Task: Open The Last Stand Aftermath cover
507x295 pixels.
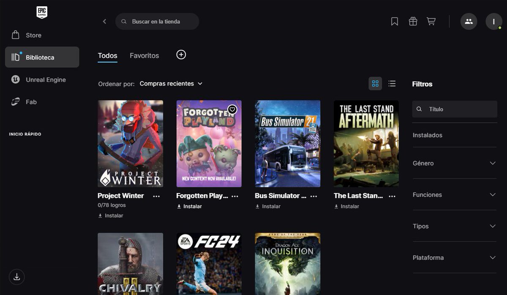Action: [366, 144]
